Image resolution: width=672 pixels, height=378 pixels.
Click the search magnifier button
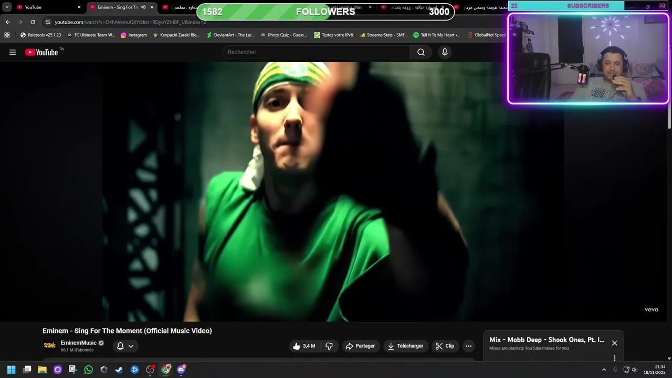tap(421, 52)
